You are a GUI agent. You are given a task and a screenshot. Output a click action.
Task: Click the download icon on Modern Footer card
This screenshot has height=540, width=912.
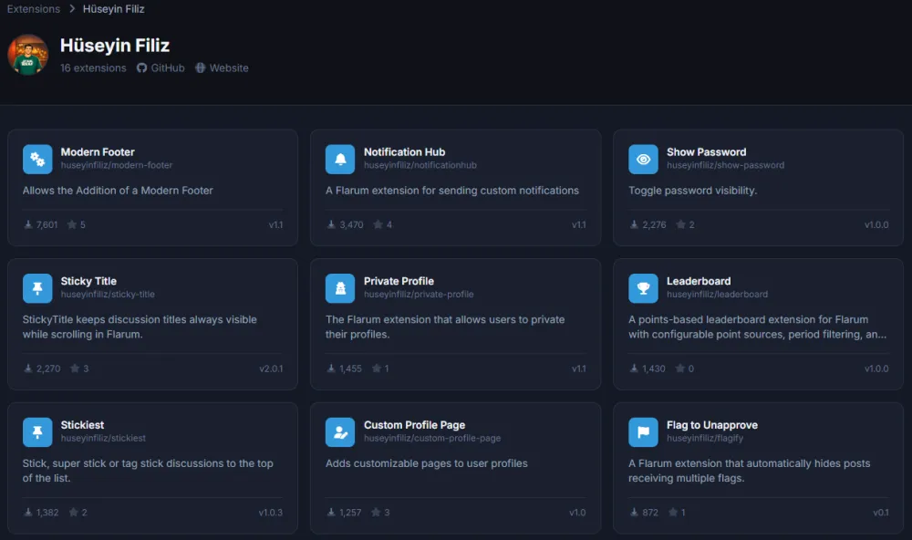point(28,224)
